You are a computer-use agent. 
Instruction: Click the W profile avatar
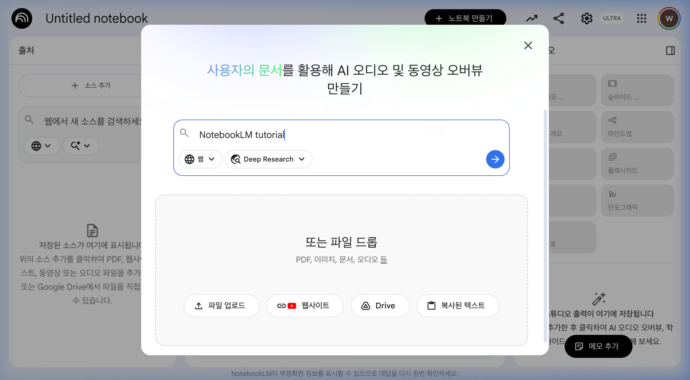pyautogui.click(x=669, y=18)
